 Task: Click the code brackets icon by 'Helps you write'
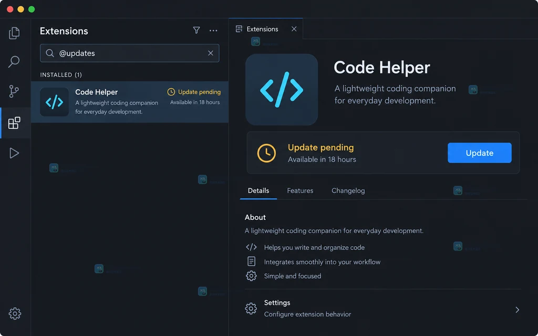click(251, 247)
